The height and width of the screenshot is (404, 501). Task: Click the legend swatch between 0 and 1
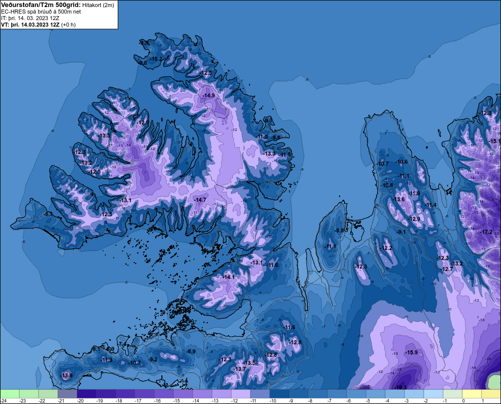tap(471, 394)
